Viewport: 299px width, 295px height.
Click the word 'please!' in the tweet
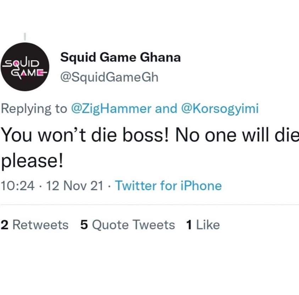coord(32,161)
